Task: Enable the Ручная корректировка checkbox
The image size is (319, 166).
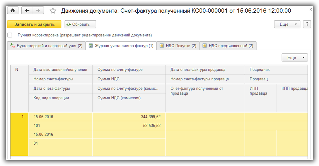Action: coord(10,35)
